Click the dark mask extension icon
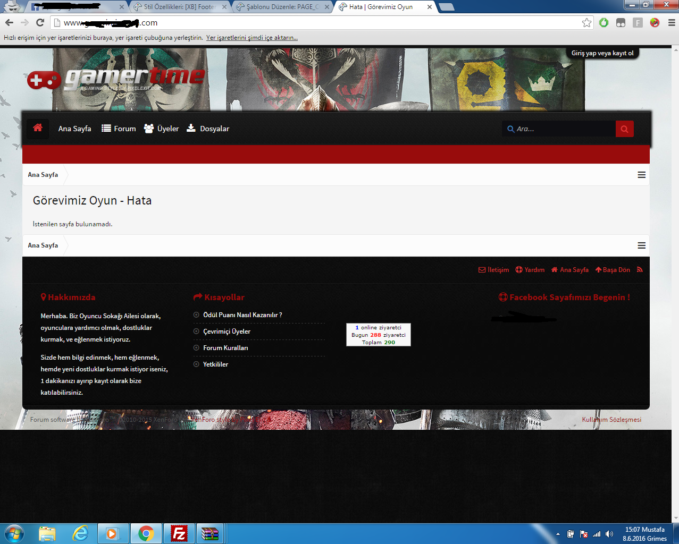The width and height of the screenshot is (679, 544). [621, 22]
